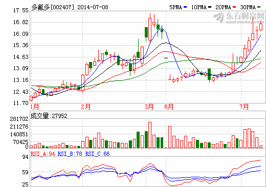Select the 5PMA legend label

click(x=176, y=7)
